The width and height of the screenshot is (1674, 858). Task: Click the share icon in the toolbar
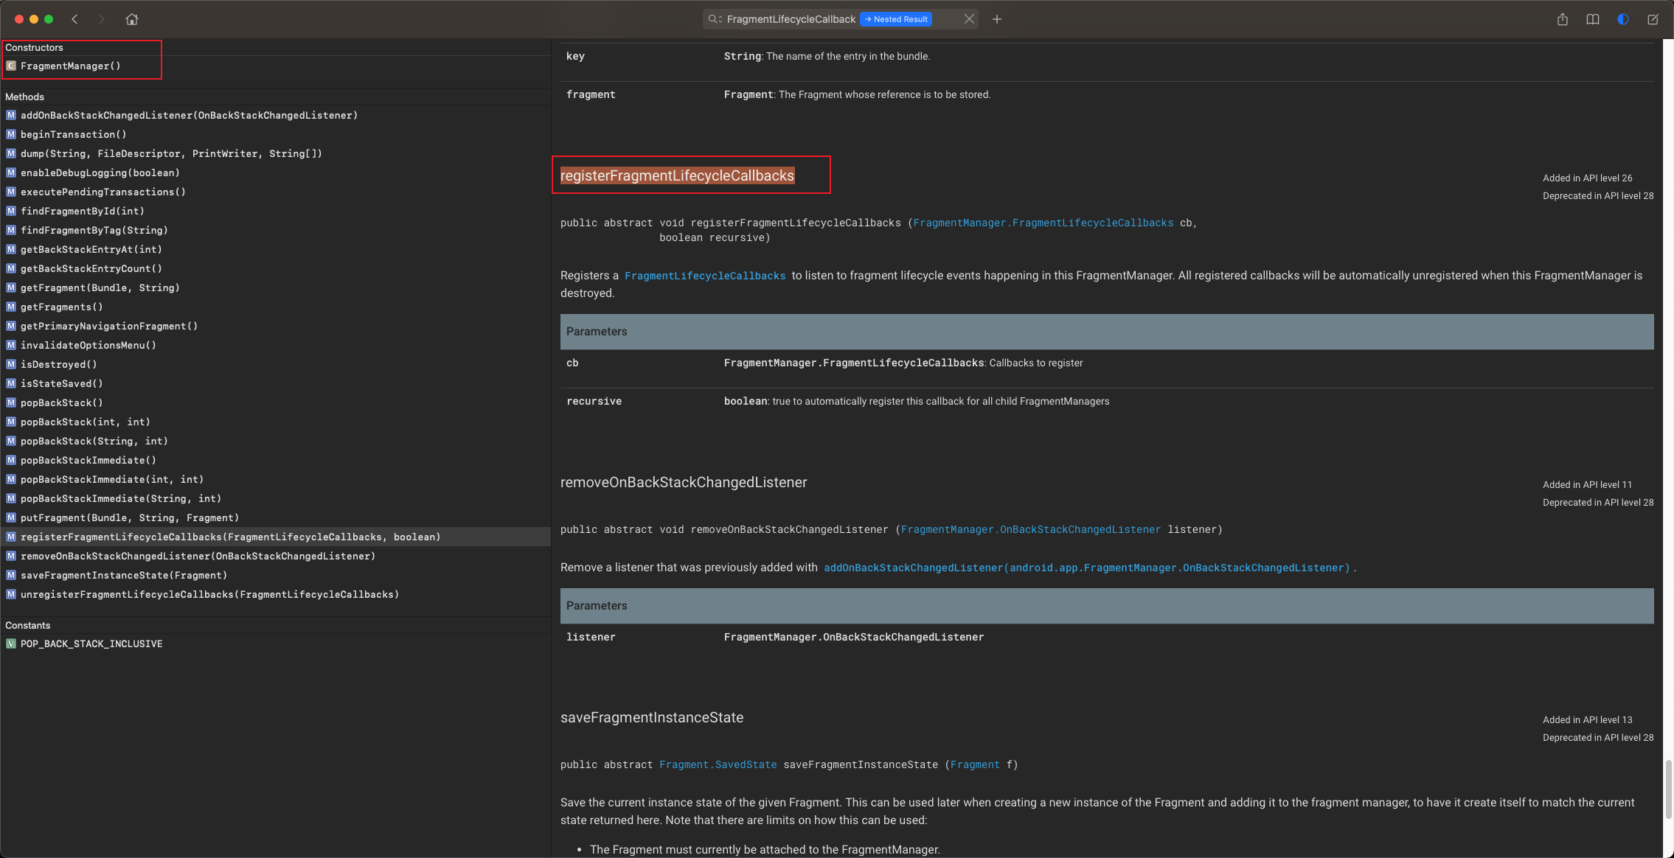[x=1562, y=19]
